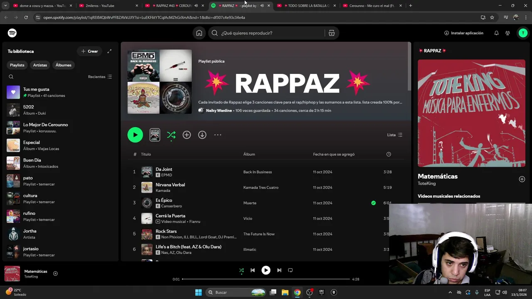Open the friends activity icon

[507, 33]
